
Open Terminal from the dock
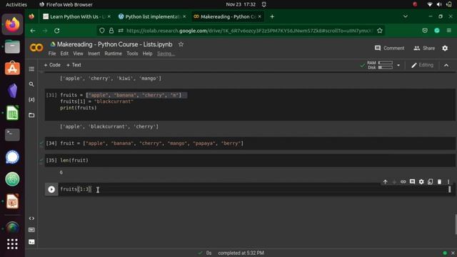coord(12,135)
